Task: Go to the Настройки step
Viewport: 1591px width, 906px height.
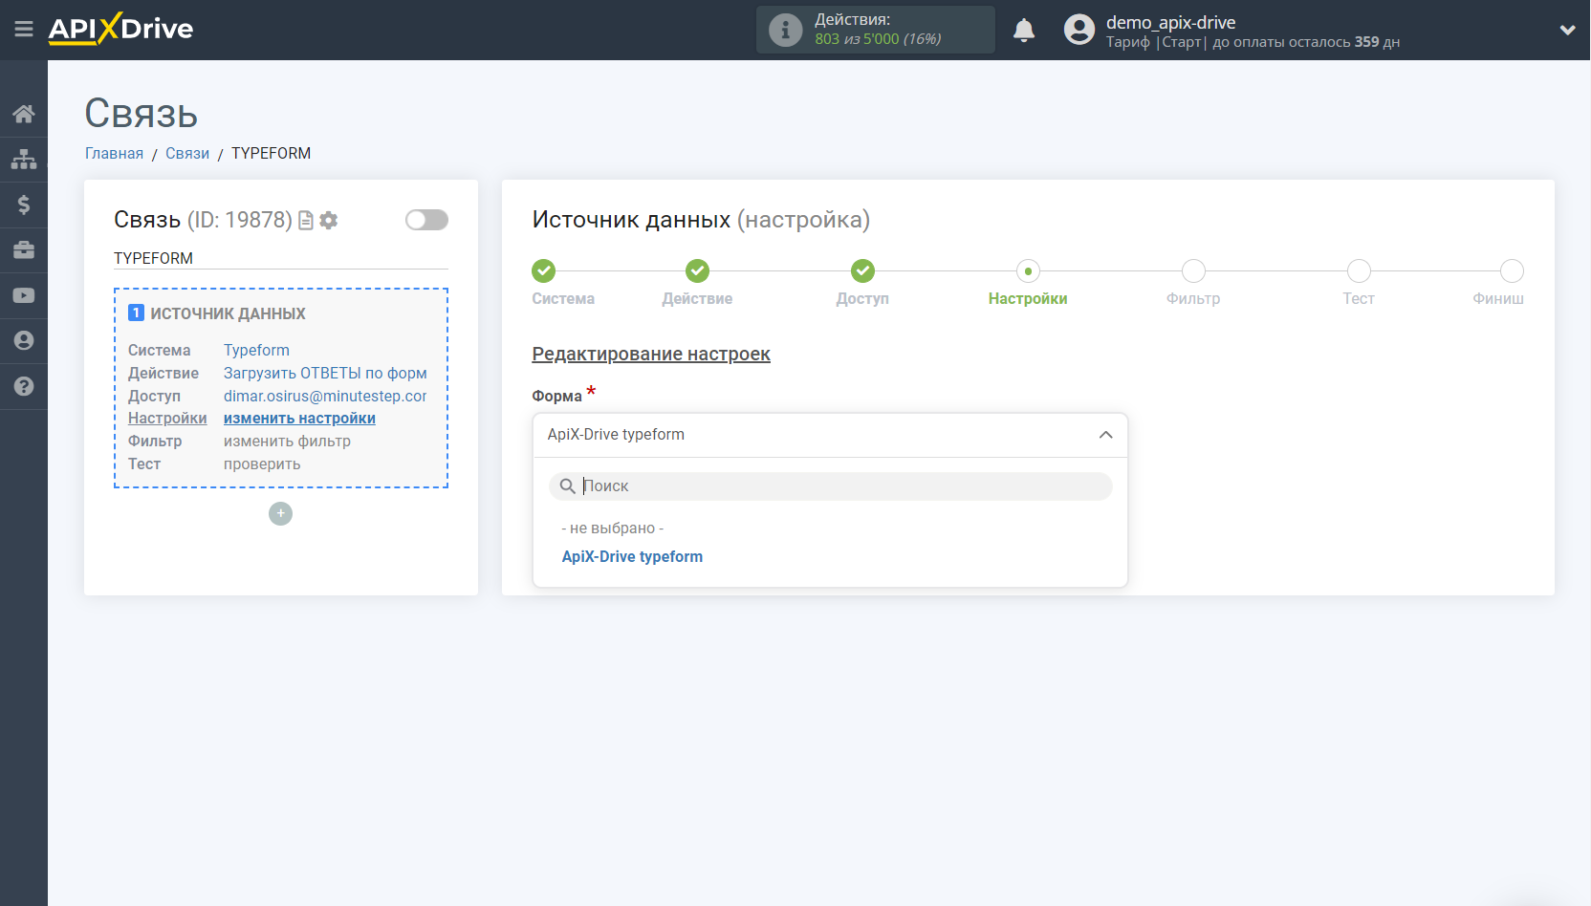Action: 1028,283
